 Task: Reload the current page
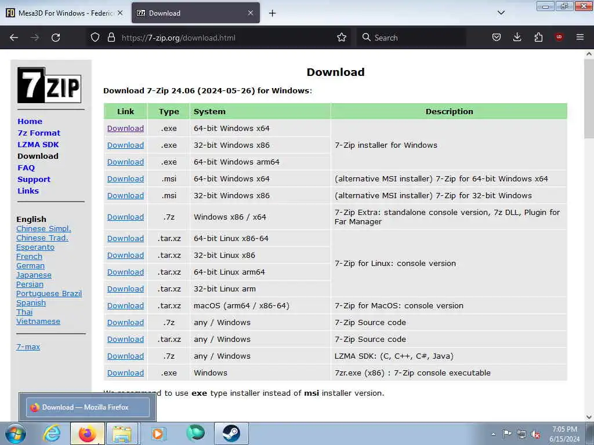click(56, 38)
